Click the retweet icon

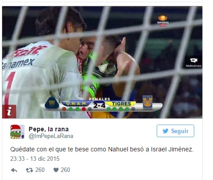tap(29, 170)
